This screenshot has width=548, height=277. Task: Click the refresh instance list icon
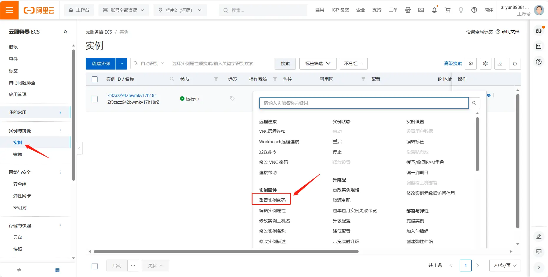(x=515, y=63)
